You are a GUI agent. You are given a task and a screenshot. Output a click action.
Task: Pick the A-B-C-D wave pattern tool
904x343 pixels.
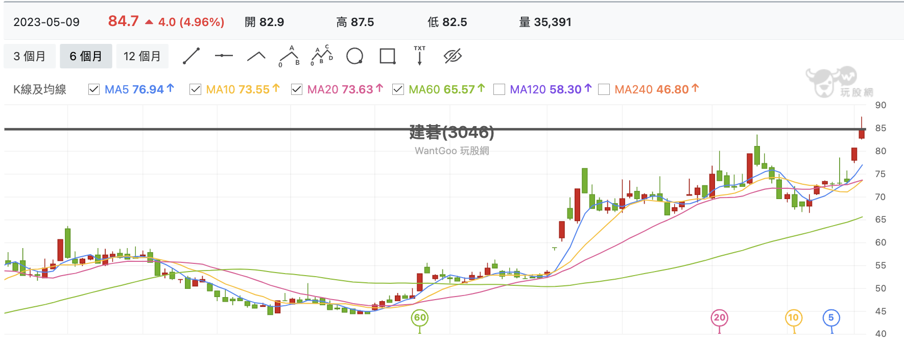[x=322, y=56]
